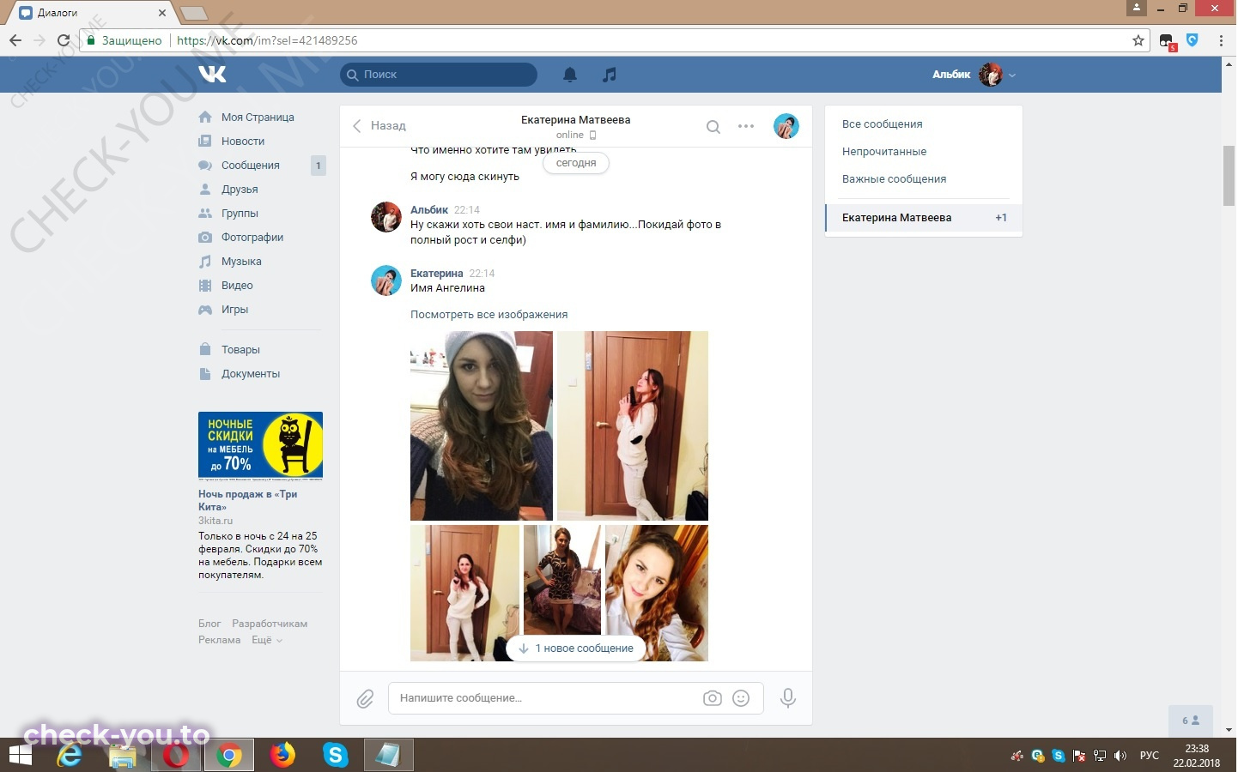Open Skype from the taskbar
Viewport: 1238px width, 772px height.
[335, 755]
